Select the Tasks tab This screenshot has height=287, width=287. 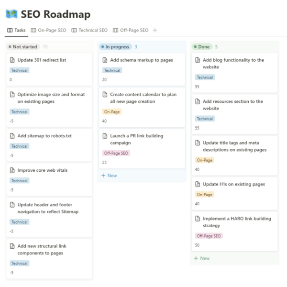click(x=16, y=30)
